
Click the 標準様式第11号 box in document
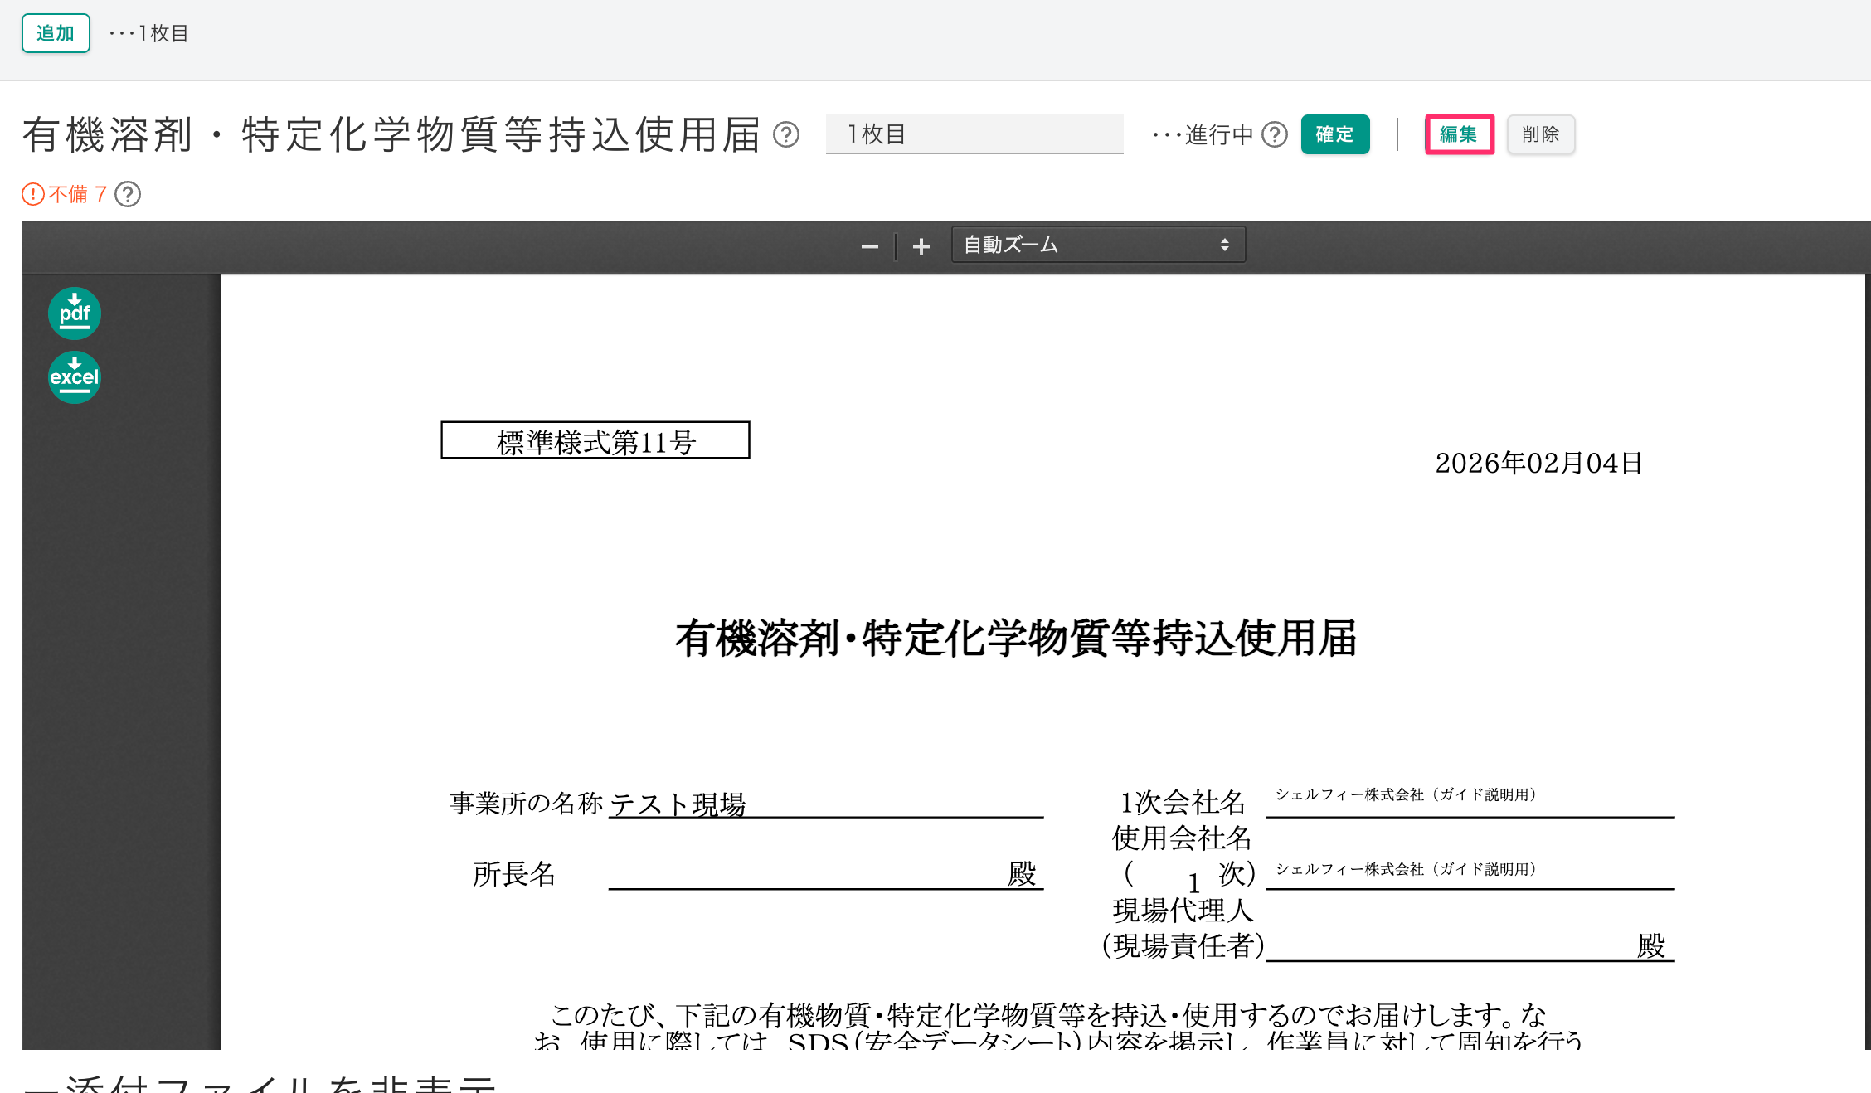pyautogui.click(x=595, y=440)
